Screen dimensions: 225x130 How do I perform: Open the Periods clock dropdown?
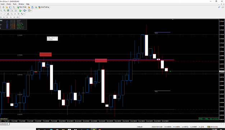[25, 10]
